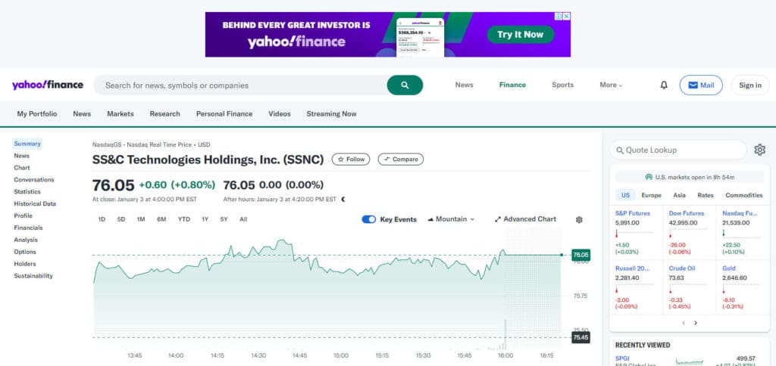The width and height of the screenshot is (776, 366).
Task: Open Markets menu item
Action: (x=120, y=113)
